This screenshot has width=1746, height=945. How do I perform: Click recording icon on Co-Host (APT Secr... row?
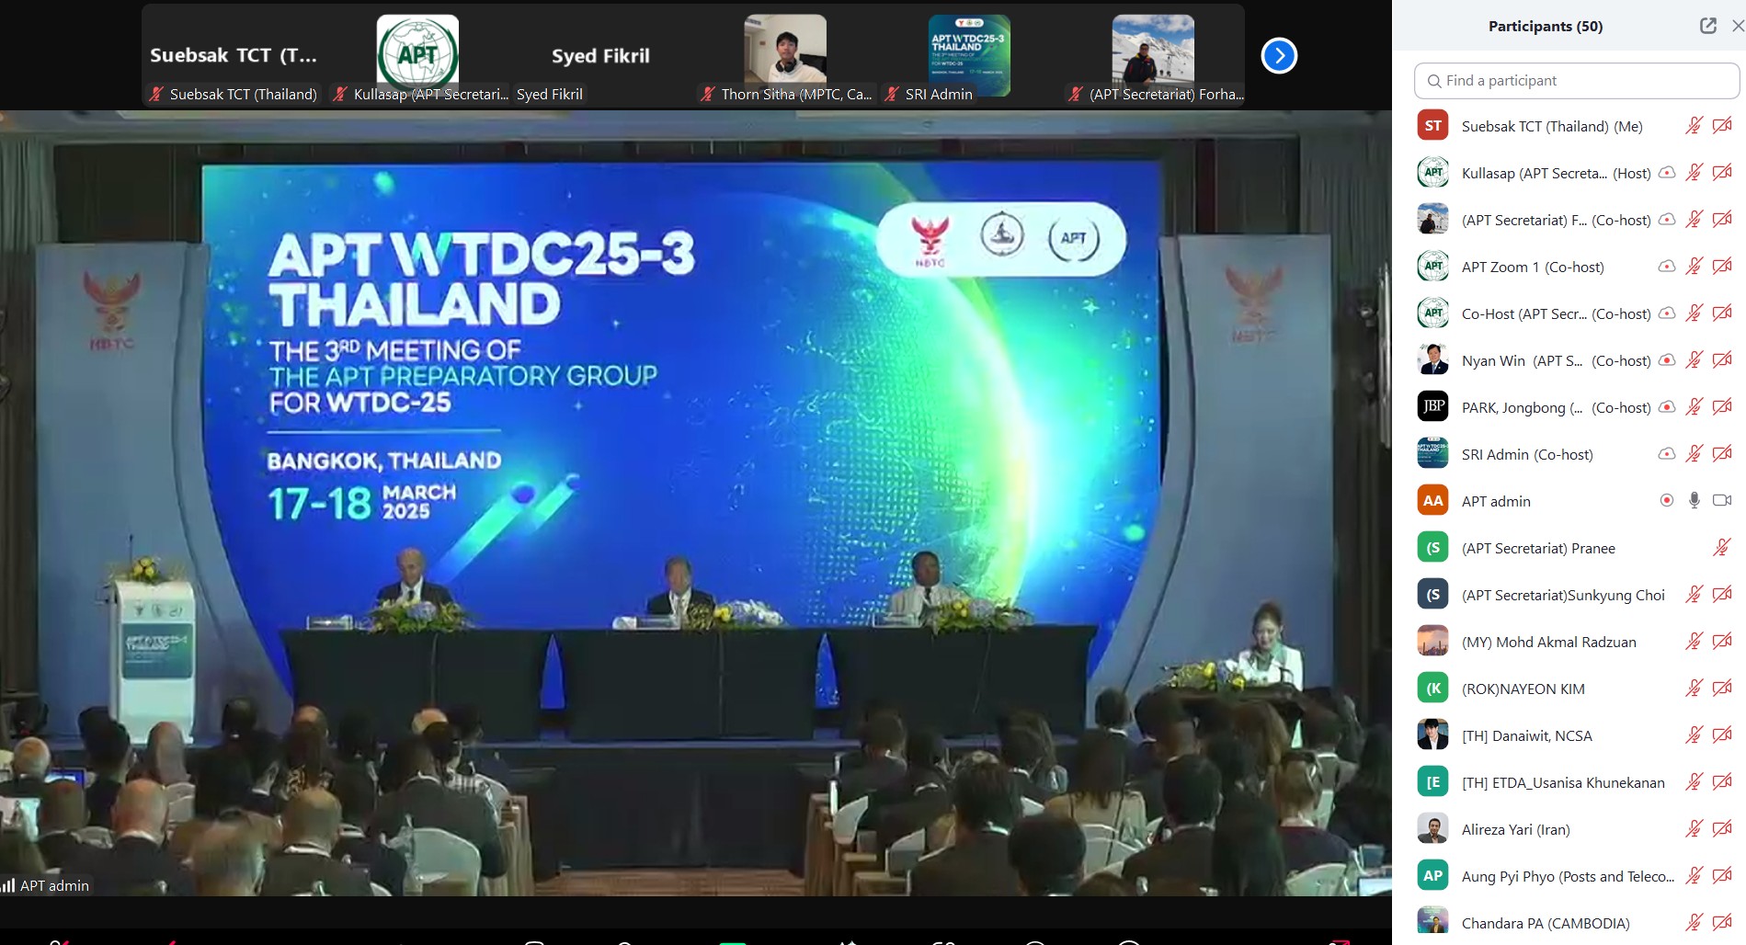pyautogui.click(x=1666, y=313)
